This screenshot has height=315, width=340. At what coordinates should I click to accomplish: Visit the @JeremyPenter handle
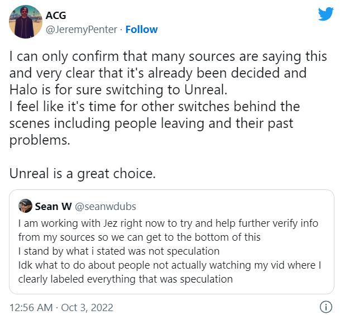[x=82, y=29]
